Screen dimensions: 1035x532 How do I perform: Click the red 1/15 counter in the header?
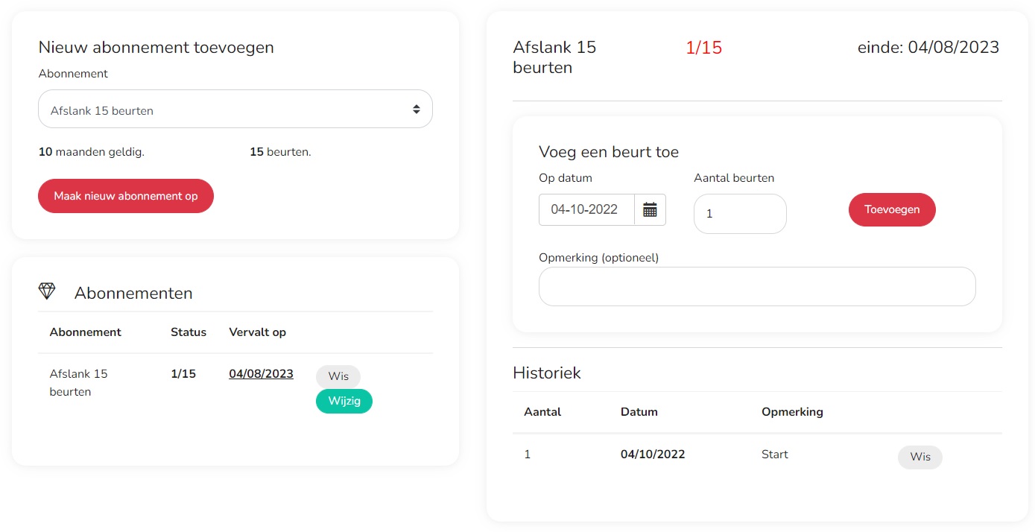[x=703, y=48]
